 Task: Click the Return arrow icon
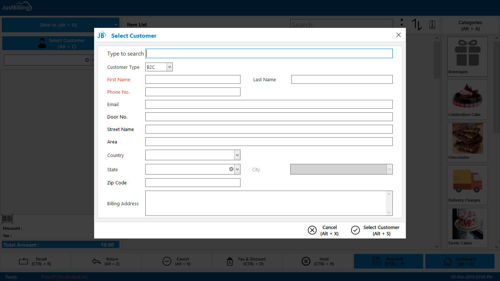click(x=96, y=261)
